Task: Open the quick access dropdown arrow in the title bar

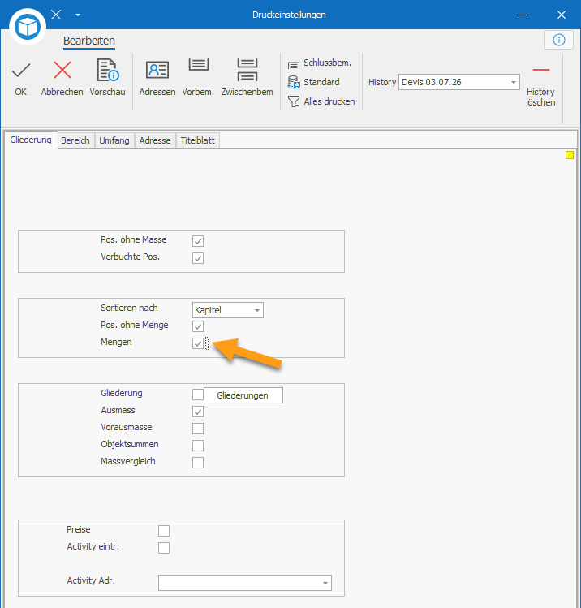Action: (78, 15)
